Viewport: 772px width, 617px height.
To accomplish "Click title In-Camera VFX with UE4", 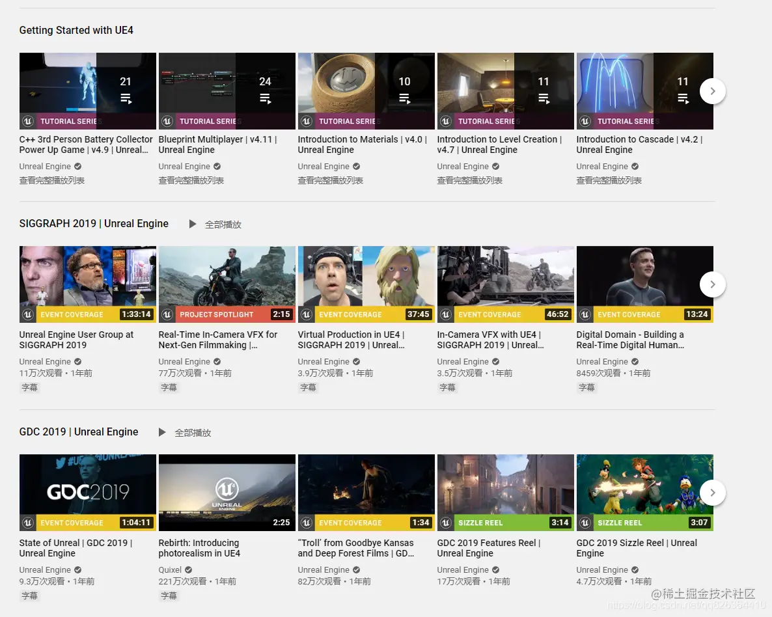I will pyautogui.click(x=490, y=340).
